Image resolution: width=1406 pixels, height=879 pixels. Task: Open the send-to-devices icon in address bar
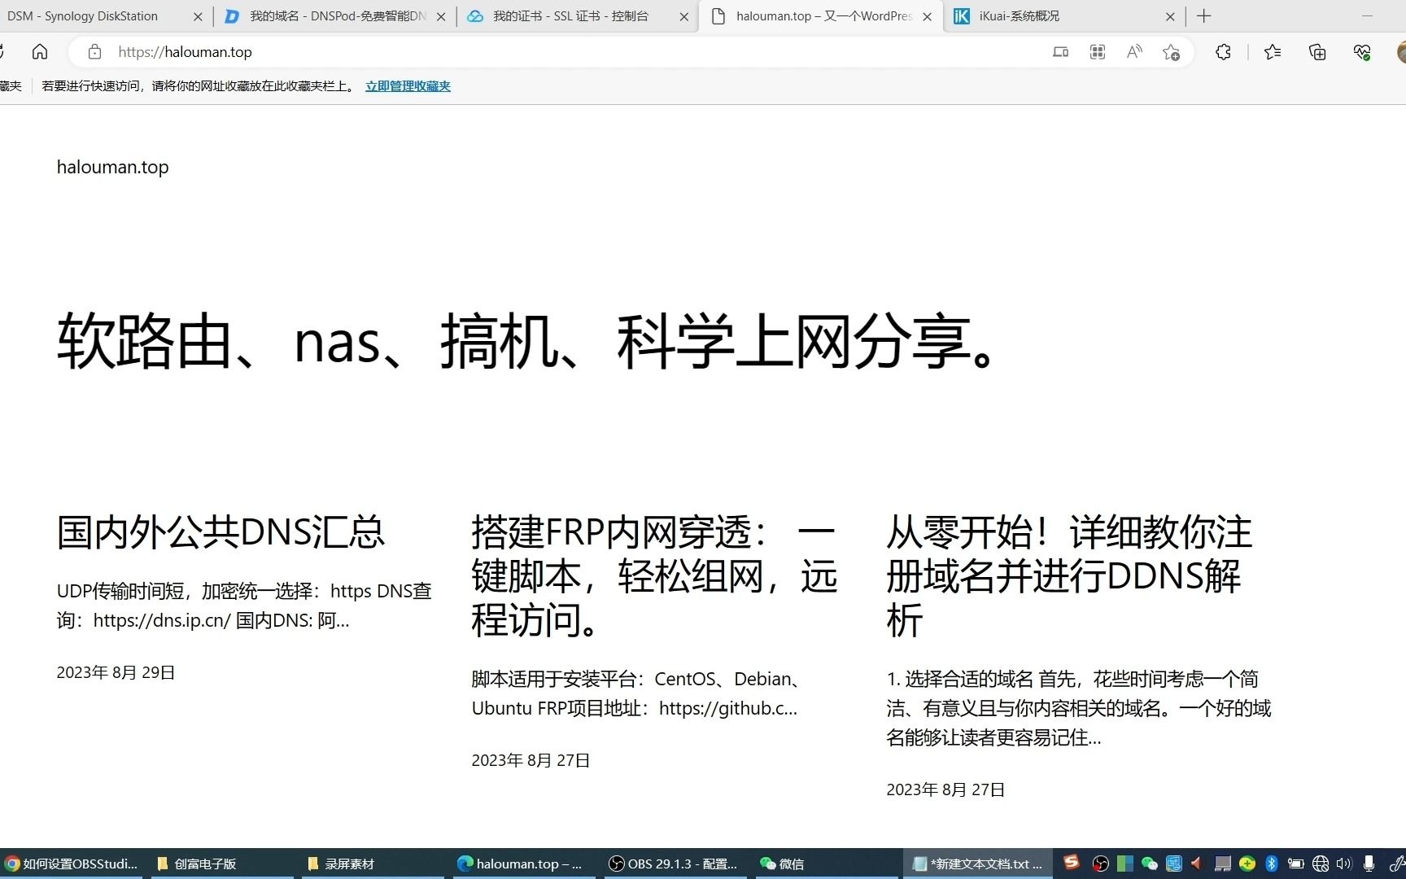pos(1060,52)
